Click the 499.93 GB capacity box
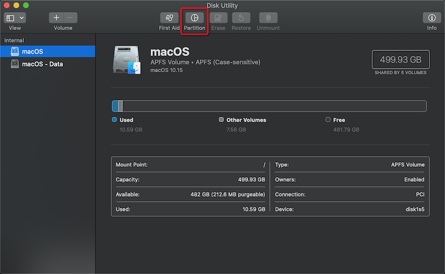The height and width of the screenshot is (274, 445). pyautogui.click(x=400, y=59)
